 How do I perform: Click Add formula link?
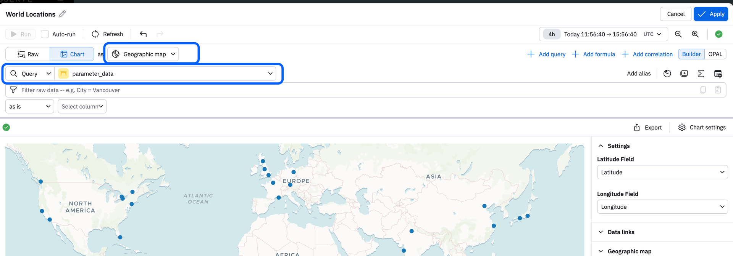593,54
